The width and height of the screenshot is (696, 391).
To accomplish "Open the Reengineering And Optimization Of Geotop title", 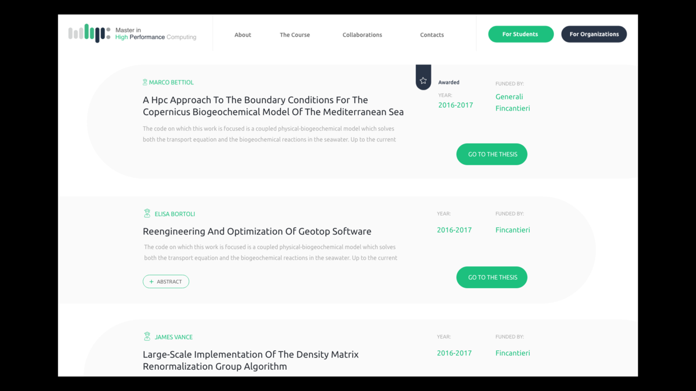I will point(257,231).
